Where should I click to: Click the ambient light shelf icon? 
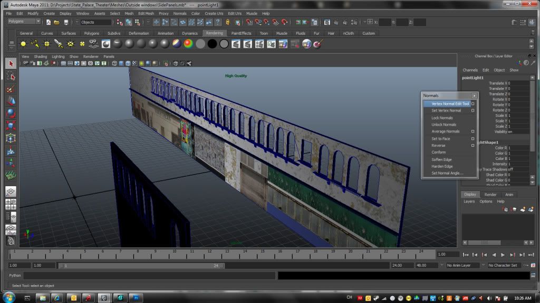pos(23,44)
